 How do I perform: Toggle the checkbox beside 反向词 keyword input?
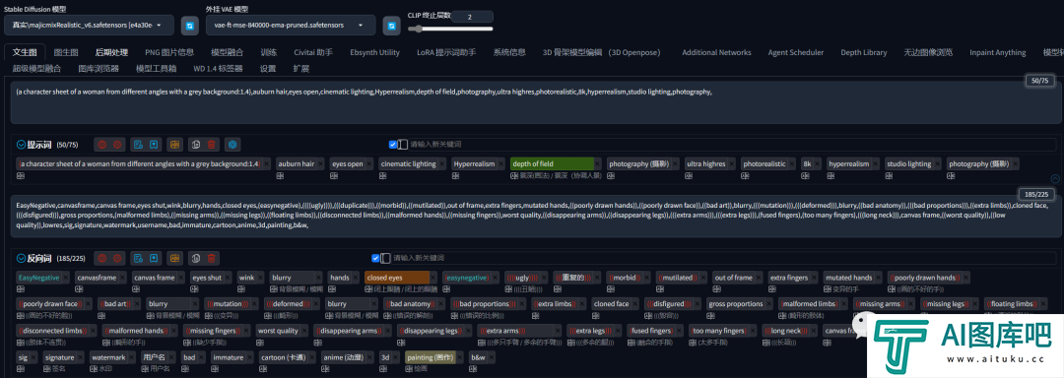click(x=376, y=258)
